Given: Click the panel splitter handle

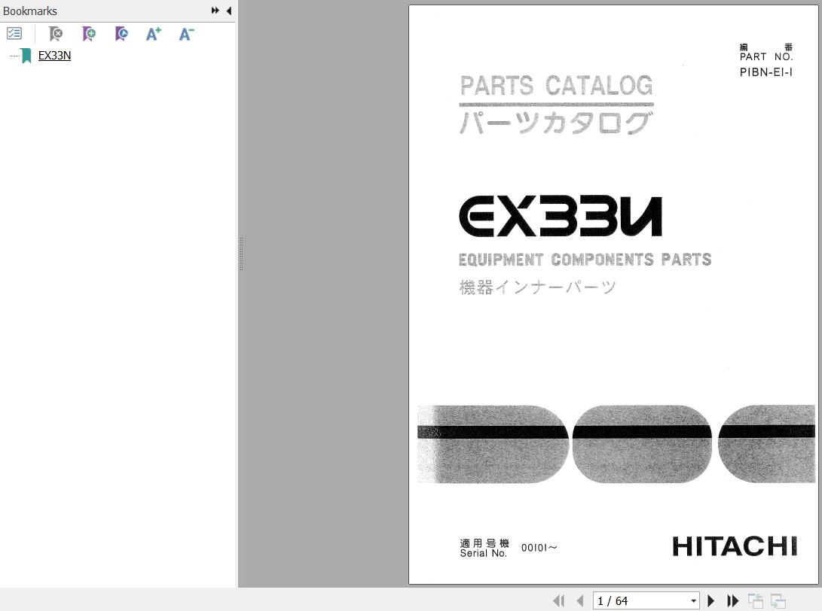Looking at the screenshot, I should click(x=241, y=254).
